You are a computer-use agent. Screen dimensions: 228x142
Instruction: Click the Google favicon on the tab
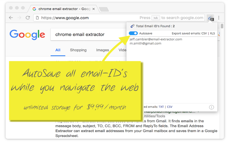click(x=34, y=9)
